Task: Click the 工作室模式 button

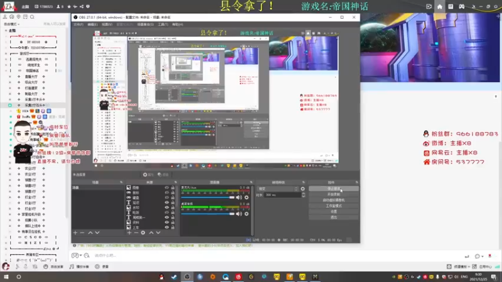Action: click(334, 206)
